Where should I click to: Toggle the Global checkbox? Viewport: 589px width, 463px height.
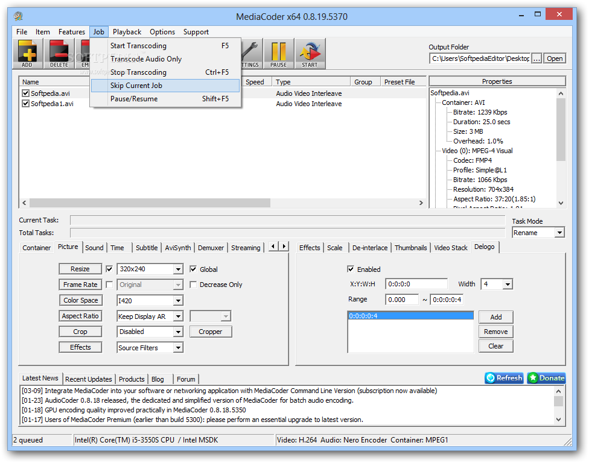193,269
